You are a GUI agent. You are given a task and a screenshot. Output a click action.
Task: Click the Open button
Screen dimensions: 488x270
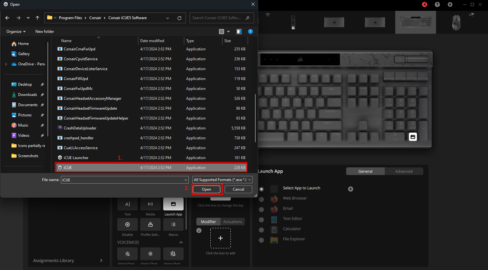tap(207, 189)
